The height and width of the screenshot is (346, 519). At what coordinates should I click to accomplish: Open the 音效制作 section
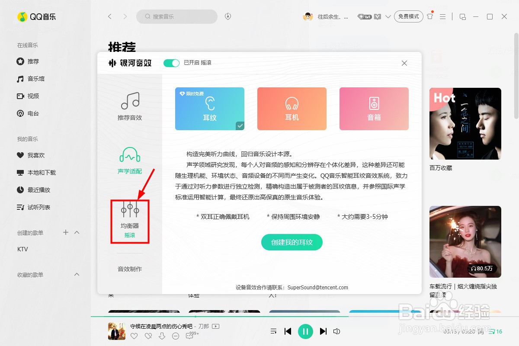[x=130, y=269]
